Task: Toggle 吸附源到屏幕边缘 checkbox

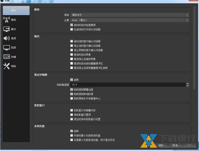Action: click(x=72, y=90)
